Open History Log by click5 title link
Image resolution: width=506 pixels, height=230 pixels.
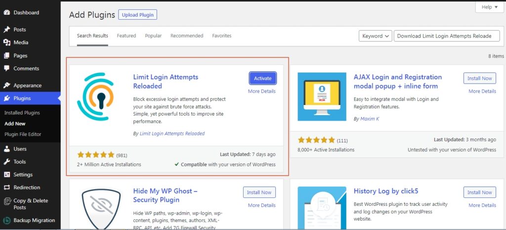click(386, 191)
